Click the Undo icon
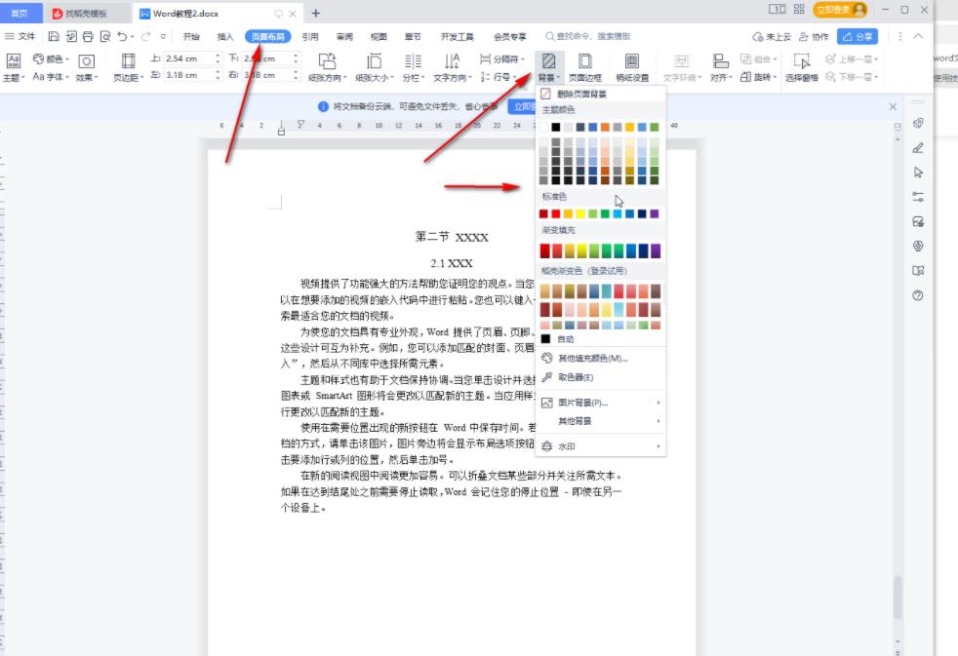The width and height of the screenshot is (958, 656). (x=124, y=35)
